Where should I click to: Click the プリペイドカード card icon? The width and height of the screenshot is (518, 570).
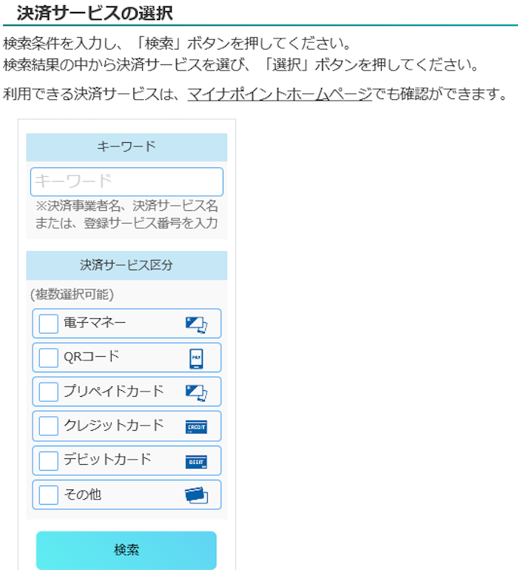pyautogui.click(x=196, y=392)
